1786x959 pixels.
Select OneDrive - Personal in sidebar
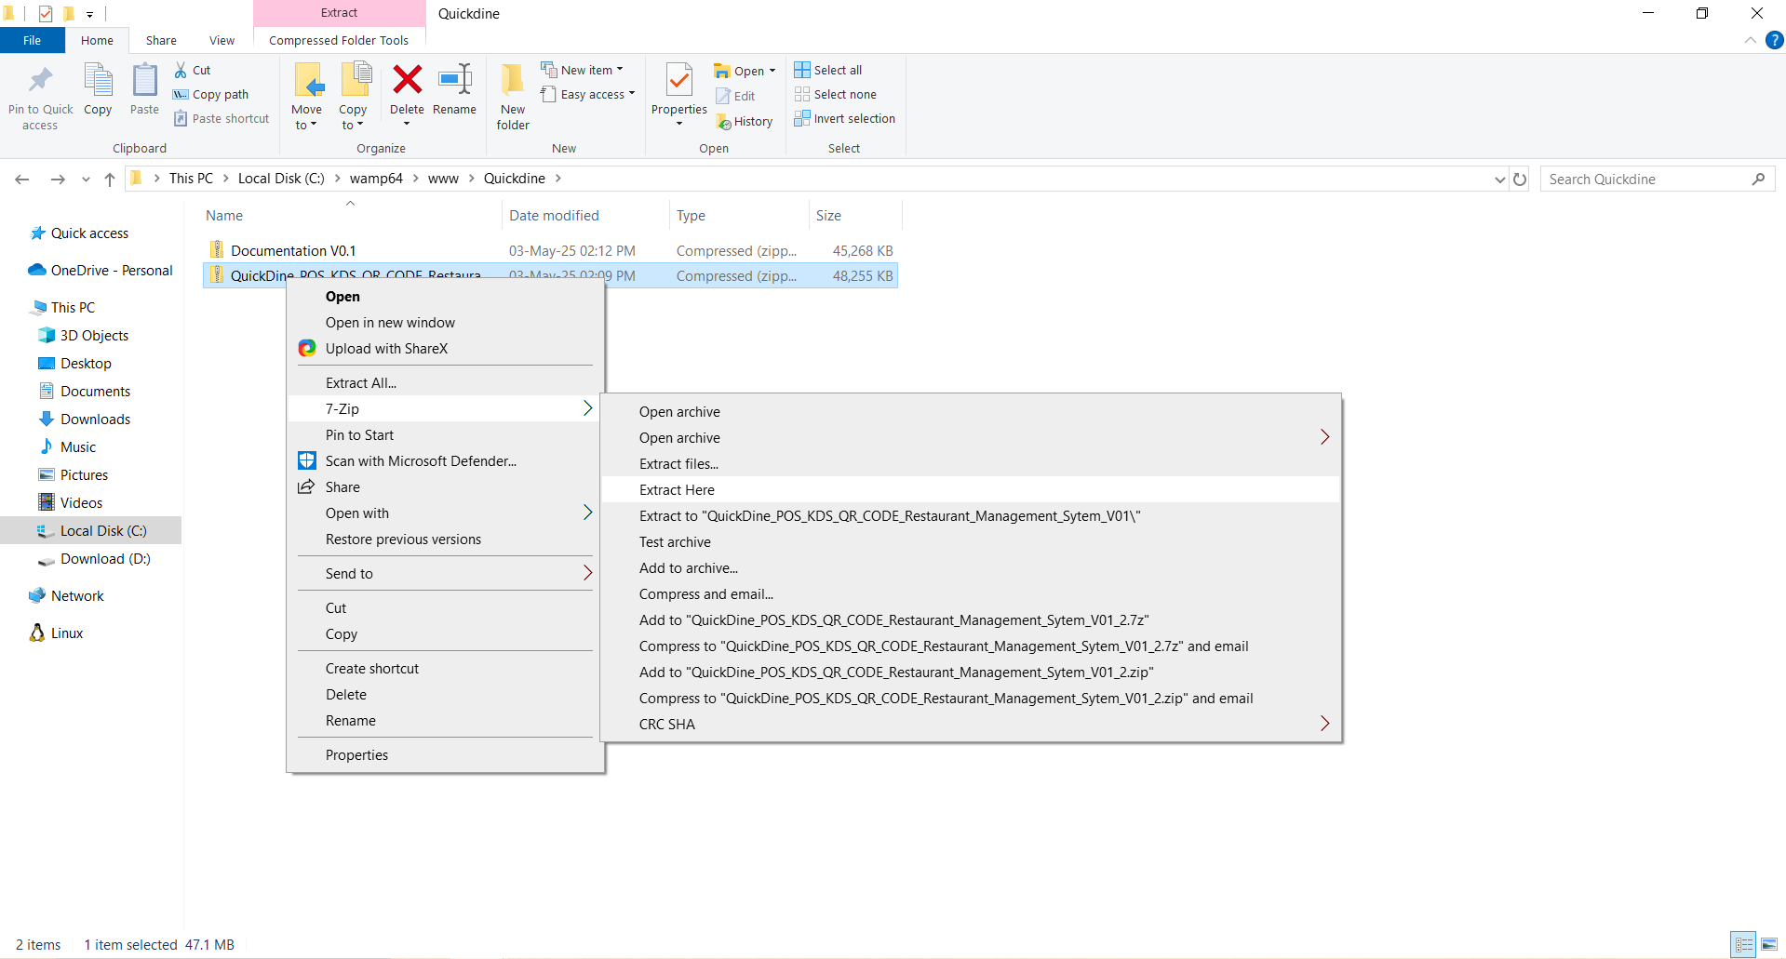pos(112,270)
